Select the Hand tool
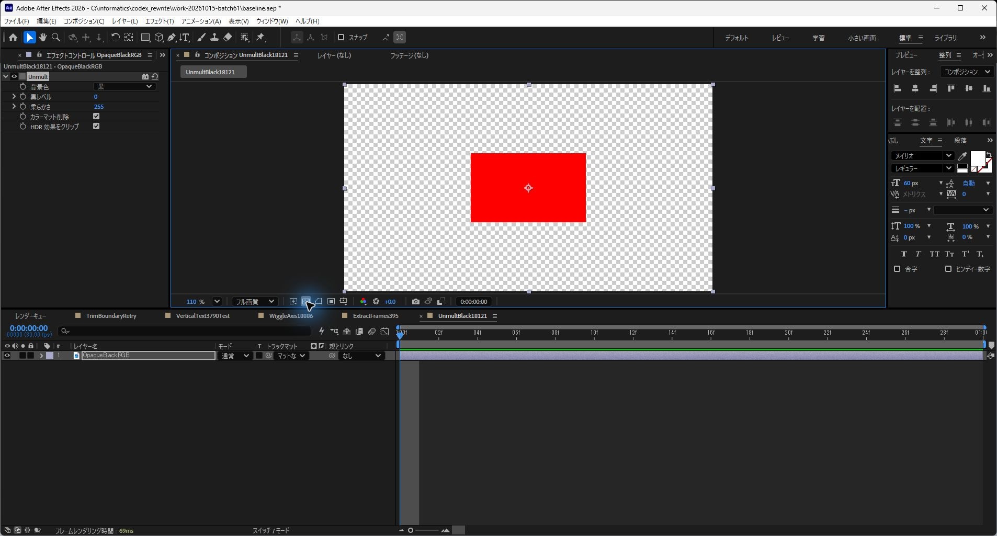 click(x=42, y=37)
